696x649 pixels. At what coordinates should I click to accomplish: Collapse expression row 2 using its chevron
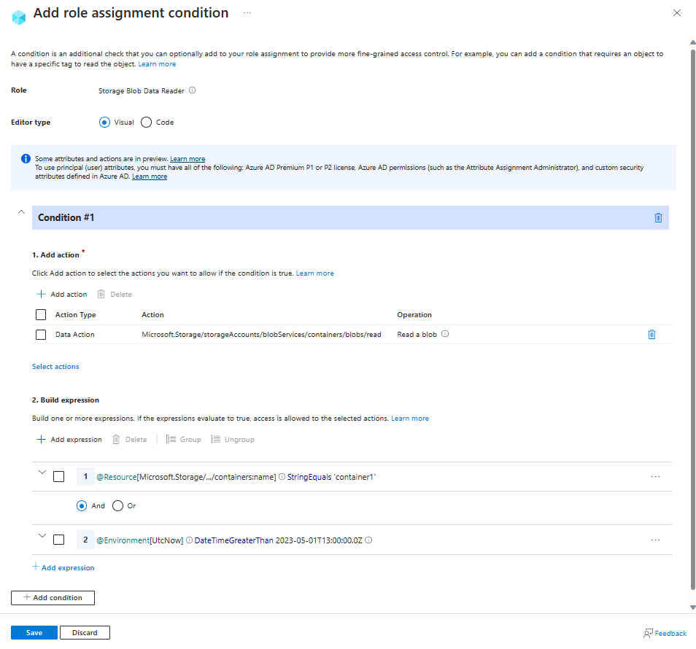pyautogui.click(x=42, y=535)
